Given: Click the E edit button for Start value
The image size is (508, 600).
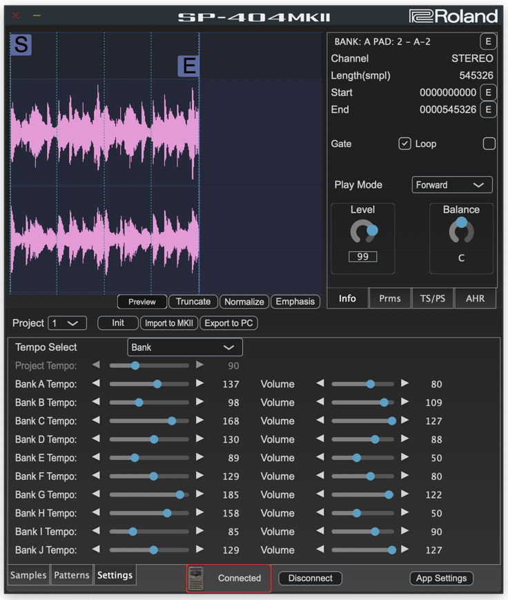Looking at the screenshot, I should pos(488,93).
